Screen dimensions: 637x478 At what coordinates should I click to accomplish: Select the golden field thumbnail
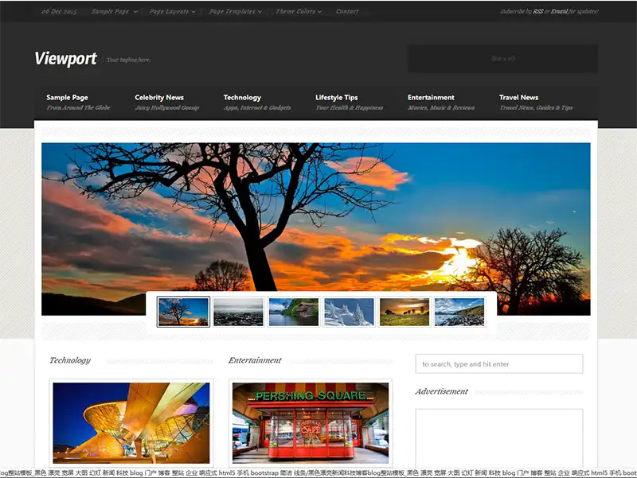(404, 312)
